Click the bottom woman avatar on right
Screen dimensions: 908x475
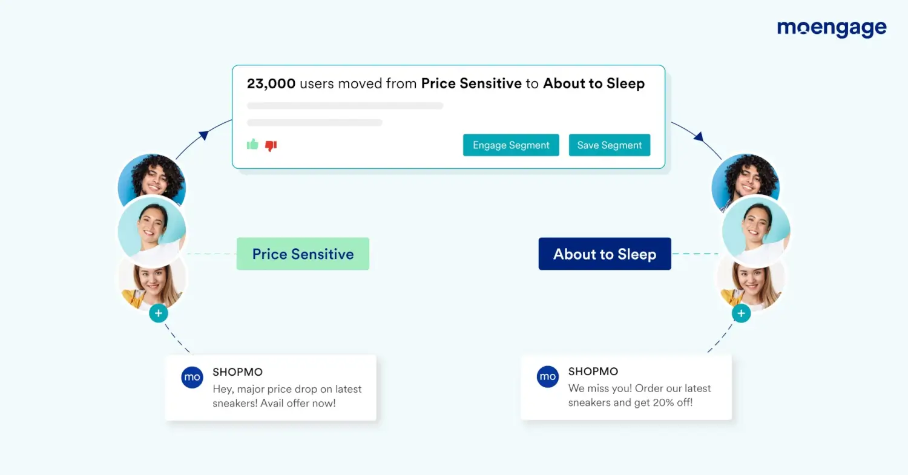tap(751, 281)
